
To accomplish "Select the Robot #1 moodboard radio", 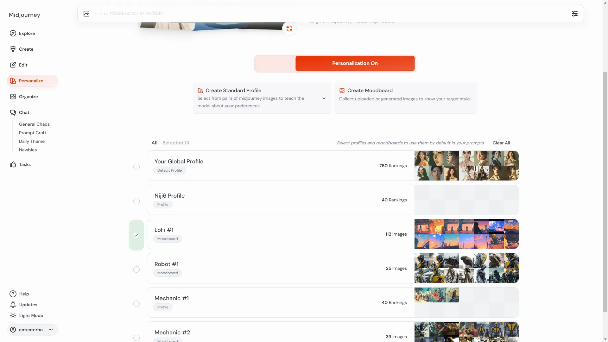I will click(x=136, y=269).
